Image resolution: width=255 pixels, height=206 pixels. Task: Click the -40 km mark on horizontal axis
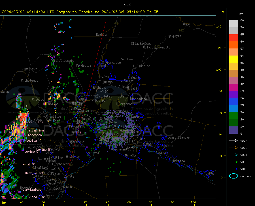[x=21, y=202]
